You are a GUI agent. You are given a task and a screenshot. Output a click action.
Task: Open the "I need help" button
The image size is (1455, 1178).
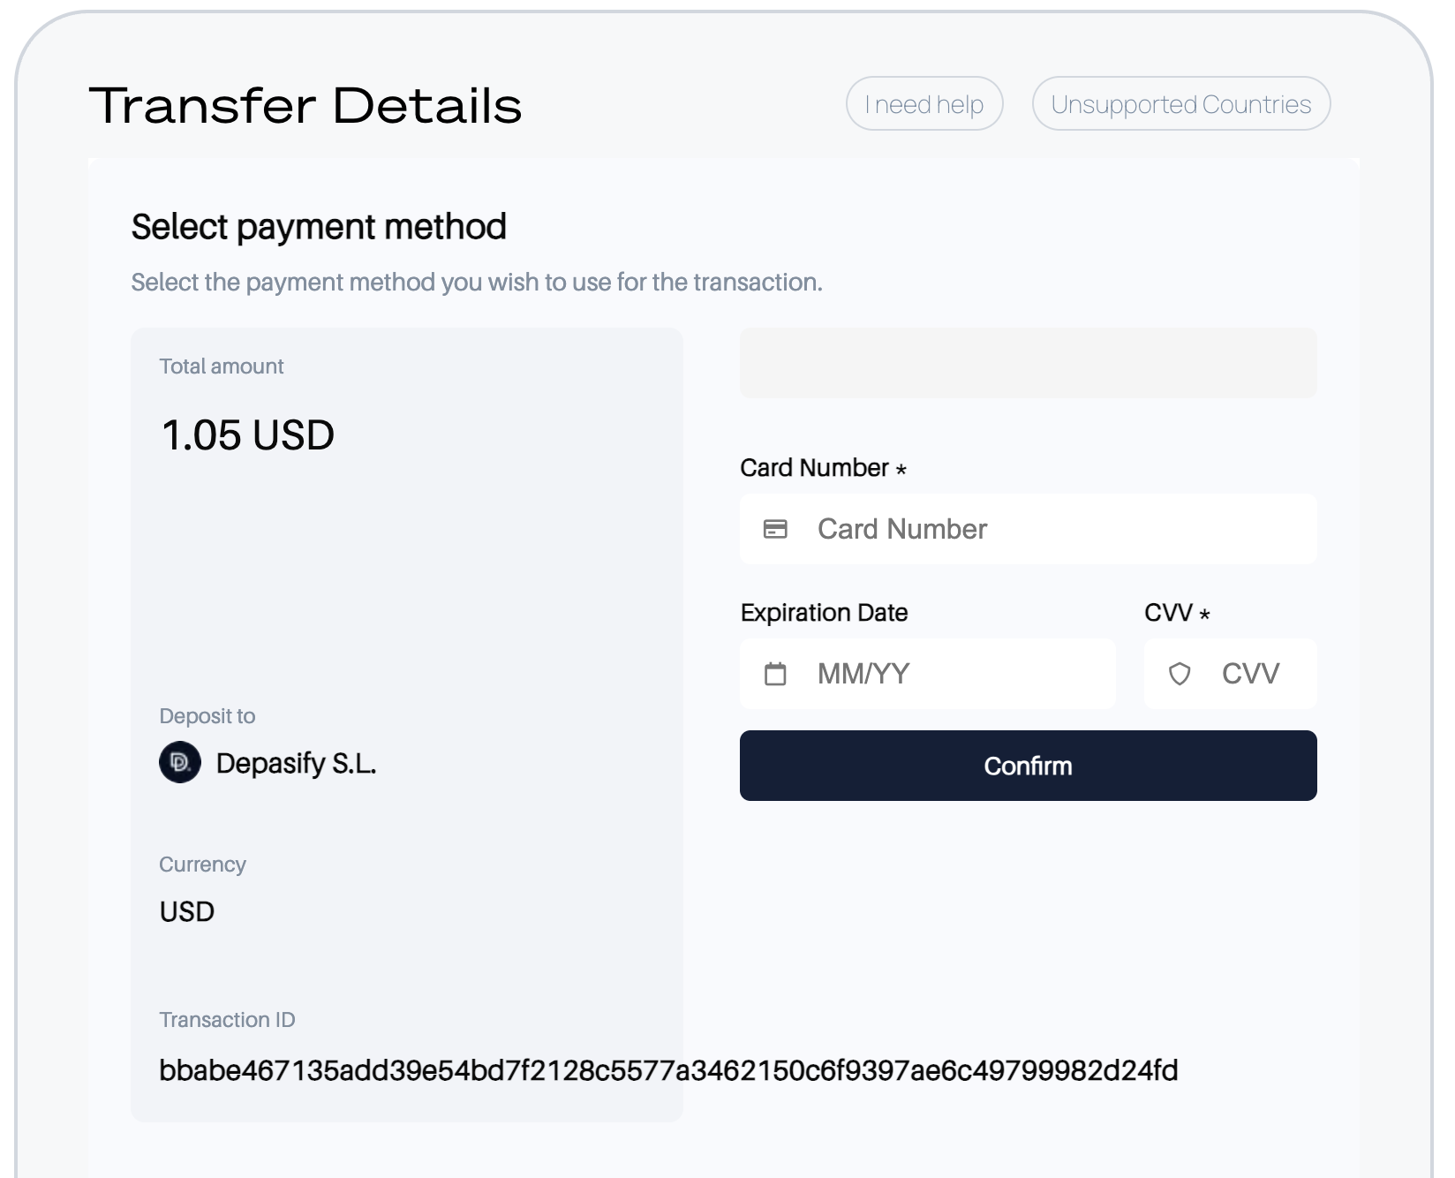pos(924,104)
